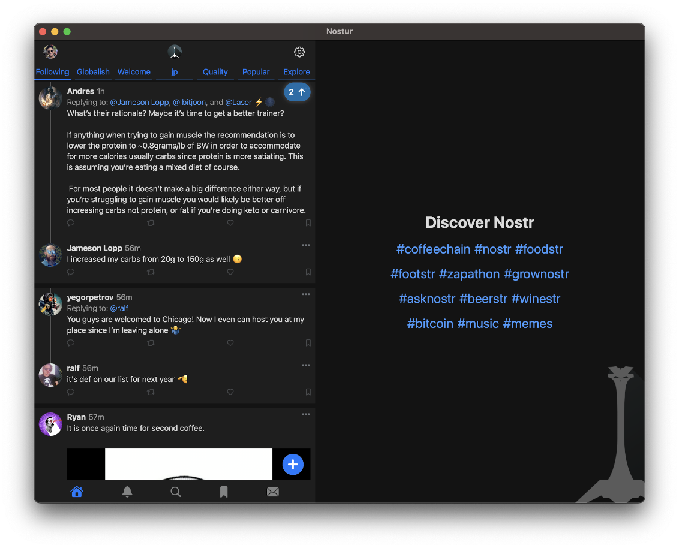Viewport: 679px width, 548px height.
Task: Switch to the Popular tab
Action: 256,72
